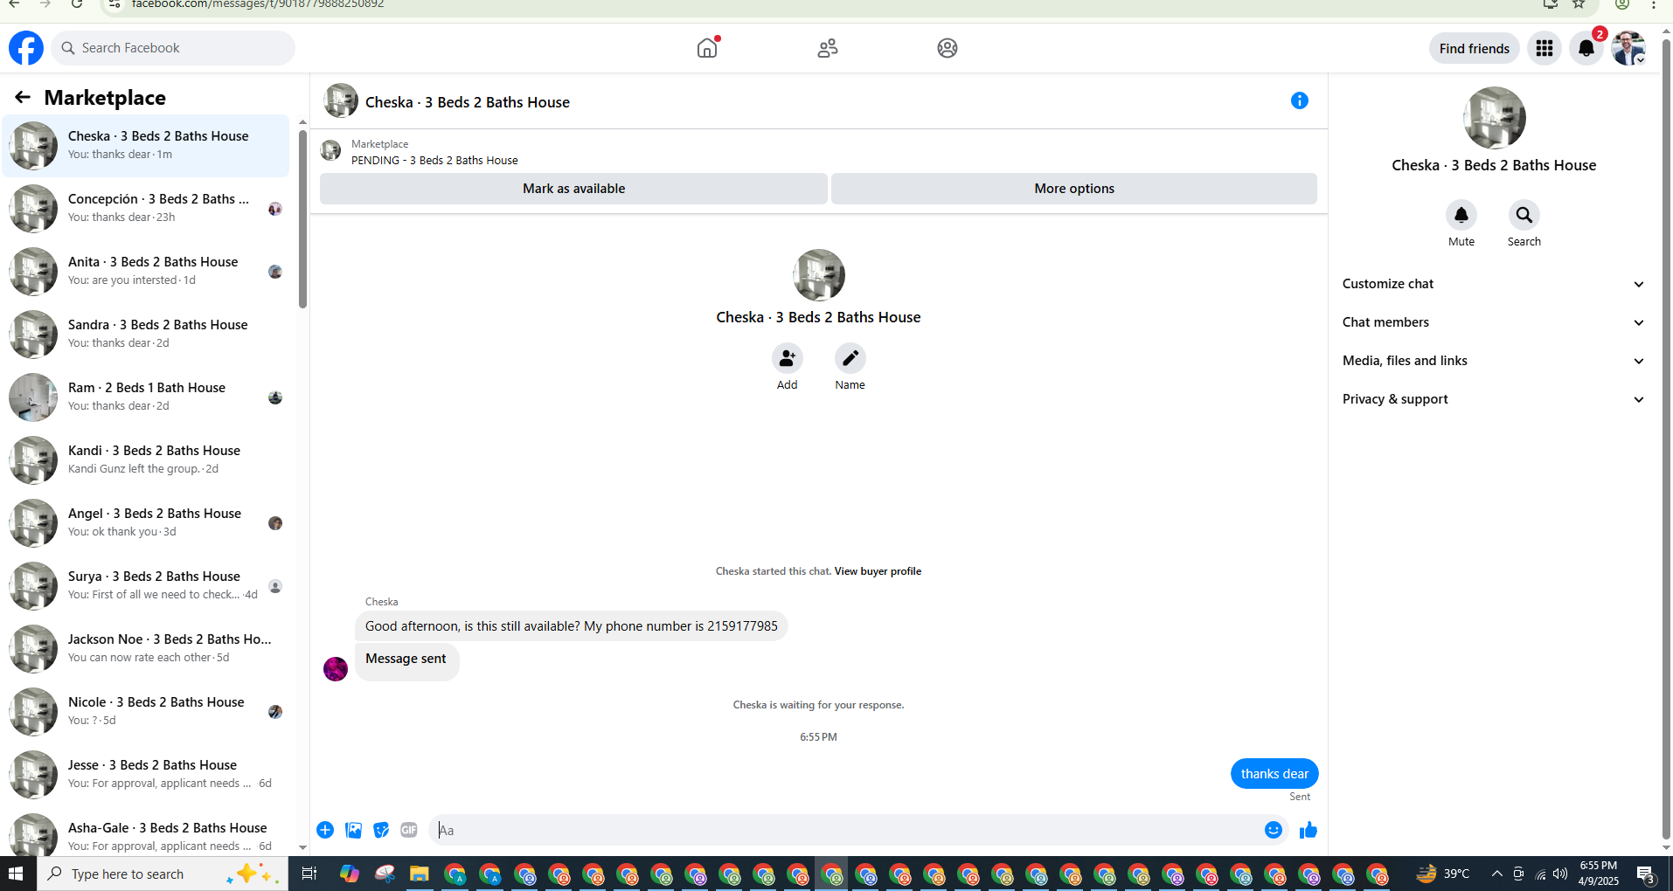
Task: Open the Kandi conversation
Action: pos(146,459)
